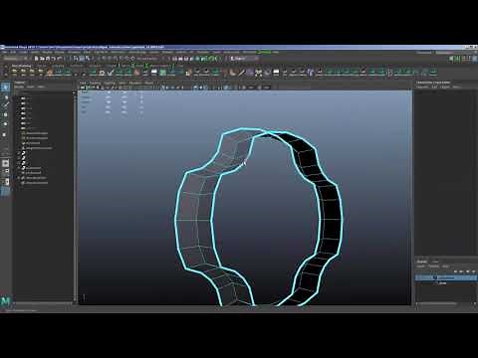This screenshot has height=358, width=478.
Task: Open the Options menu in Layer Editor
Action: tap(433, 267)
